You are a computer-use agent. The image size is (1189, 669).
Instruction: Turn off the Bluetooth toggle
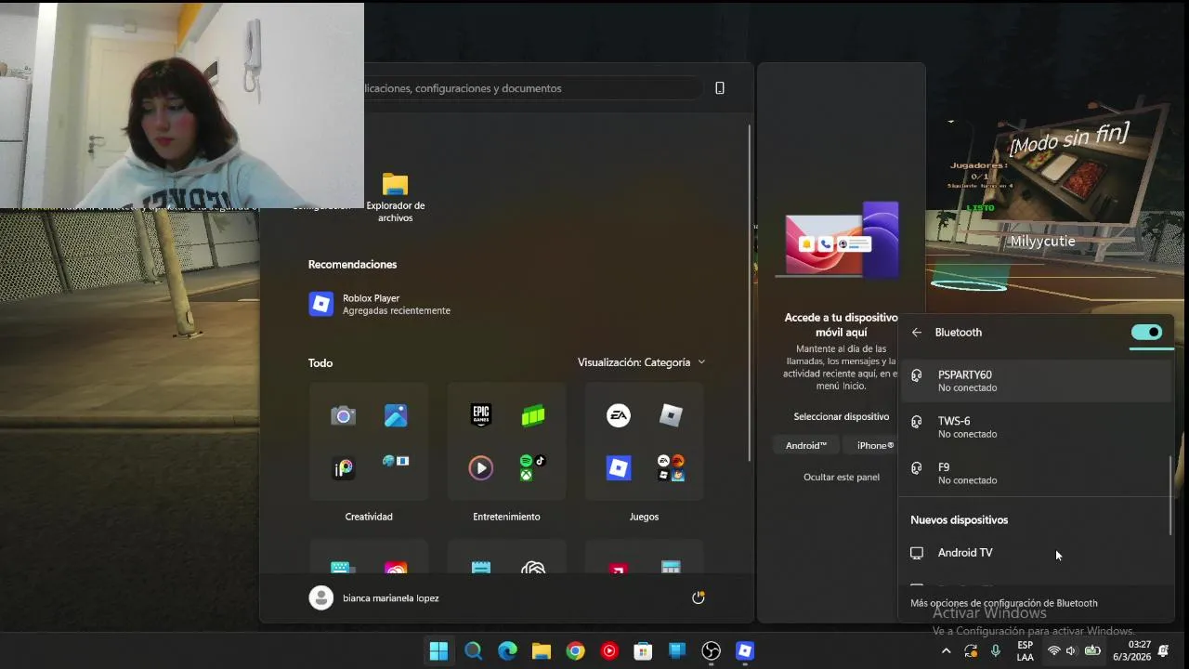1147,333
